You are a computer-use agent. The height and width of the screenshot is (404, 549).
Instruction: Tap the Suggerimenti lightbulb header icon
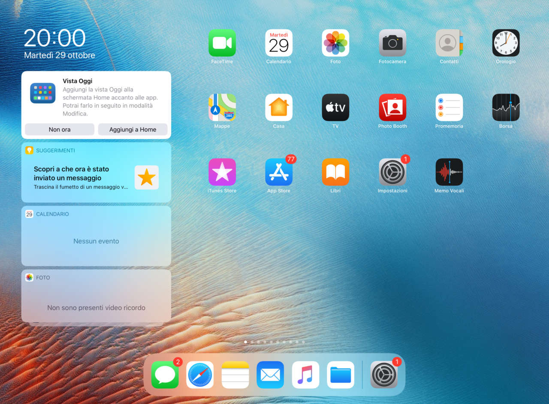(29, 150)
